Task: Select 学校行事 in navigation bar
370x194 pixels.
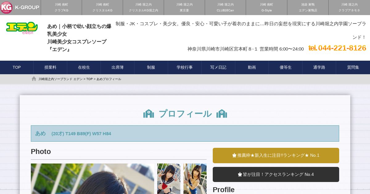Action: [185, 67]
